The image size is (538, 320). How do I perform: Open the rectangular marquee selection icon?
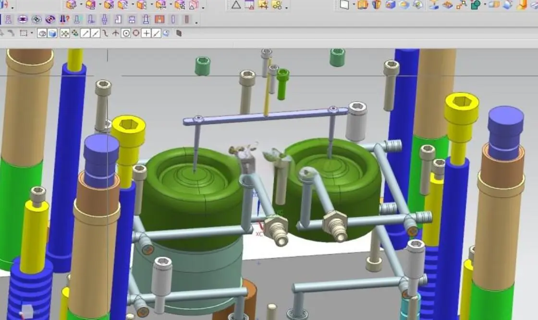(x=24, y=34)
